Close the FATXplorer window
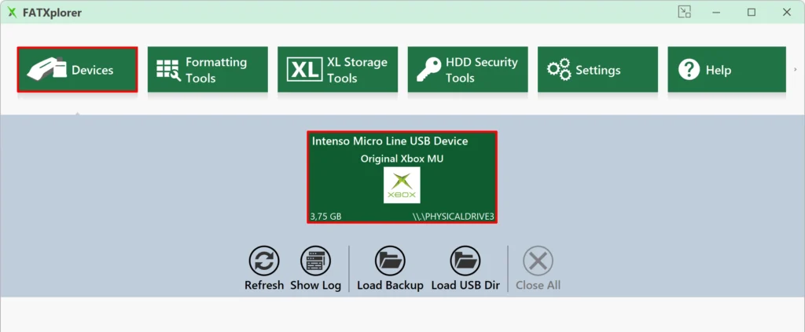Image resolution: width=805 pixels, height=332 pixels. pos(786,13)
